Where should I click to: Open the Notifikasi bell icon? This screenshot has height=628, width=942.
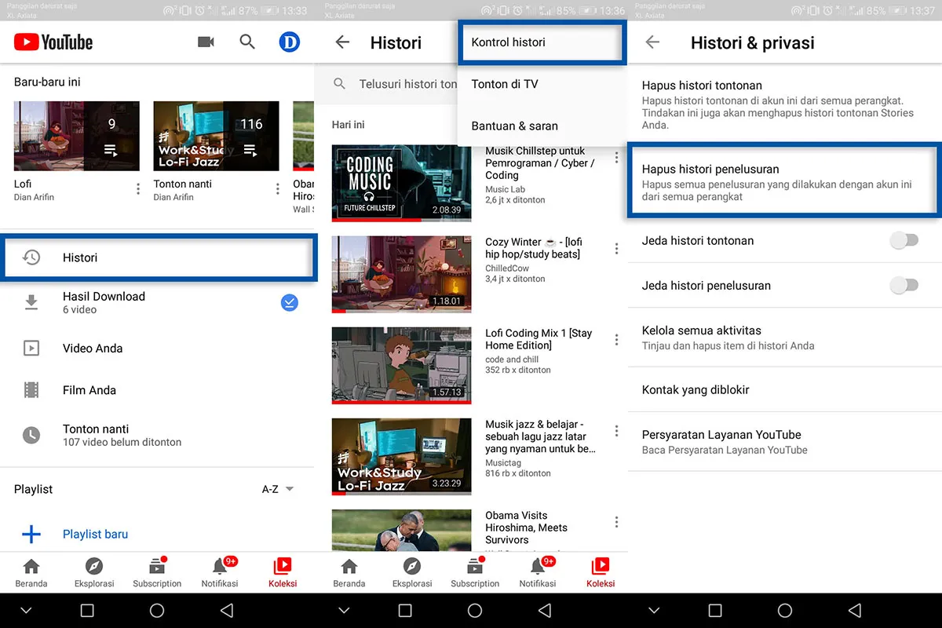[x=220, y=565]
